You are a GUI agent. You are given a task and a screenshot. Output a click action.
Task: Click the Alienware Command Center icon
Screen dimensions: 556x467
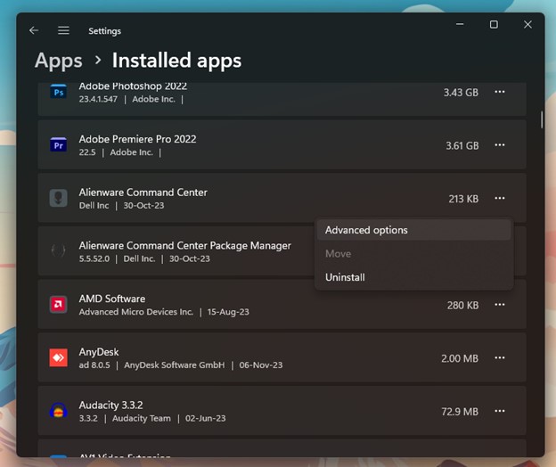pyautogui.click(x=59, y=199)
